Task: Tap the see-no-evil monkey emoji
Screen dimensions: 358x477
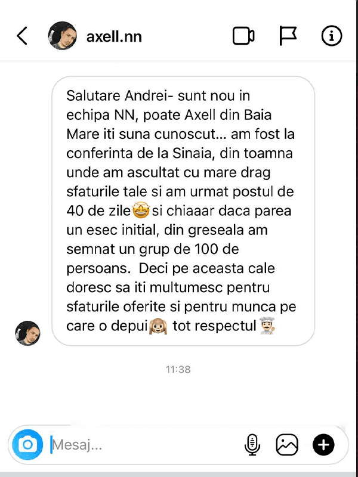Action: coord(158,326)
